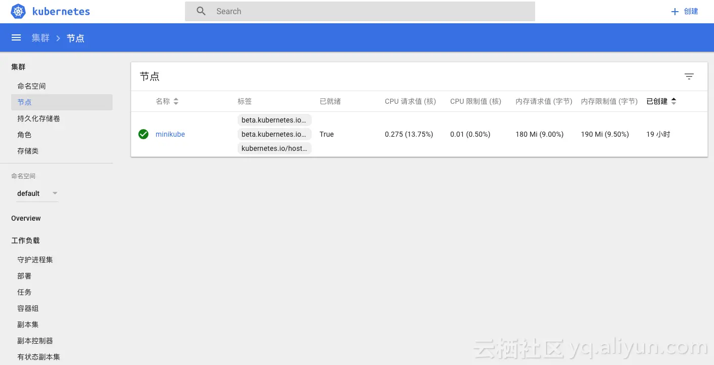Click the kubernetes wordmark
This screenshot has height=365, width=714.
point(61,11)
